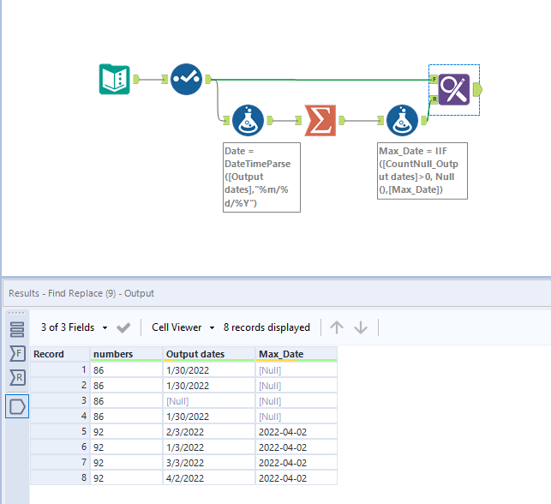Go to previous record with up arrow
This screenshot has height=504, width=551.
coord(337,327)
